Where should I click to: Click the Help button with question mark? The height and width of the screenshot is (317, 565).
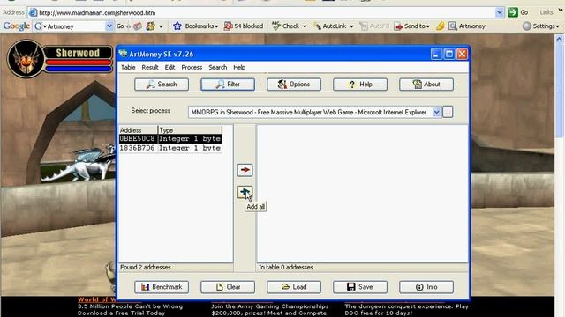click(x=360, y=85)
